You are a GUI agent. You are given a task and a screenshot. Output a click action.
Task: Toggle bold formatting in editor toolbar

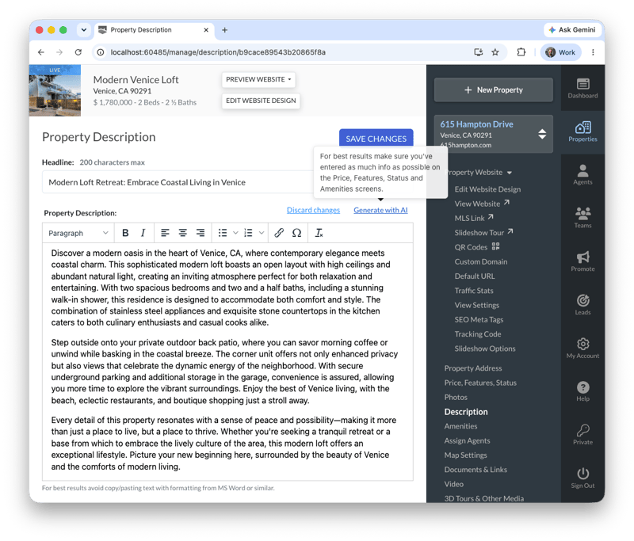pos(125,233)
